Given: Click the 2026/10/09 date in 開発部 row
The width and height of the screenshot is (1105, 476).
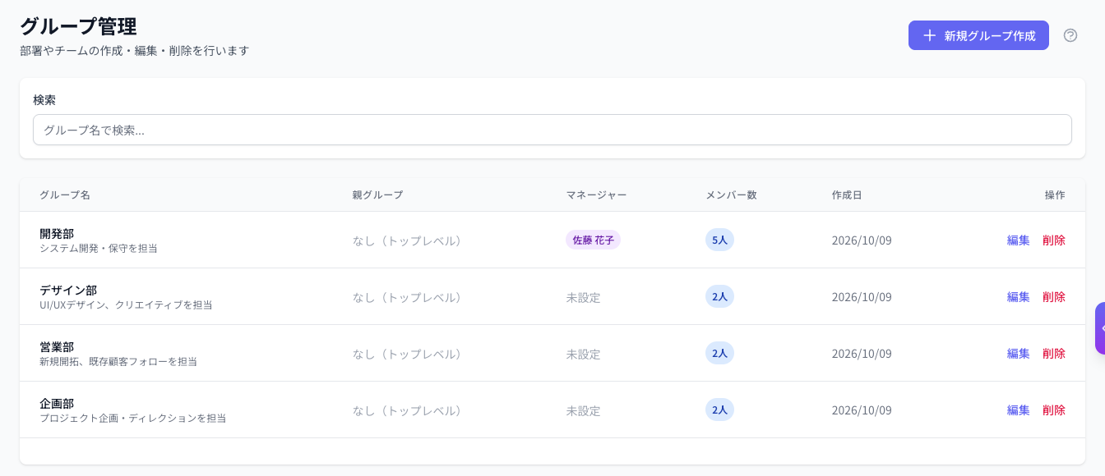Looking at the screenshot, I should [862, 240].
